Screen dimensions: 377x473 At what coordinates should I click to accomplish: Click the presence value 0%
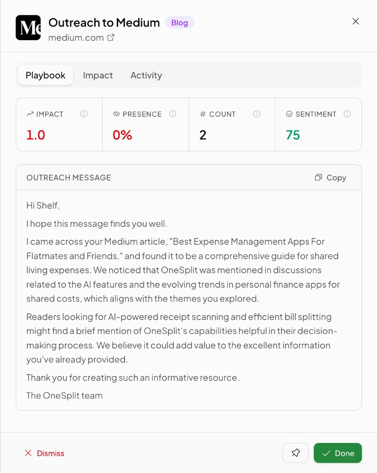[122, 135]
